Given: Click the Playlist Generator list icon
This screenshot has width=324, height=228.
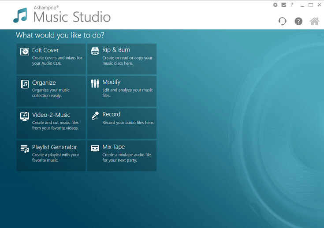Looking at the screenshot, I should point(25,149).
